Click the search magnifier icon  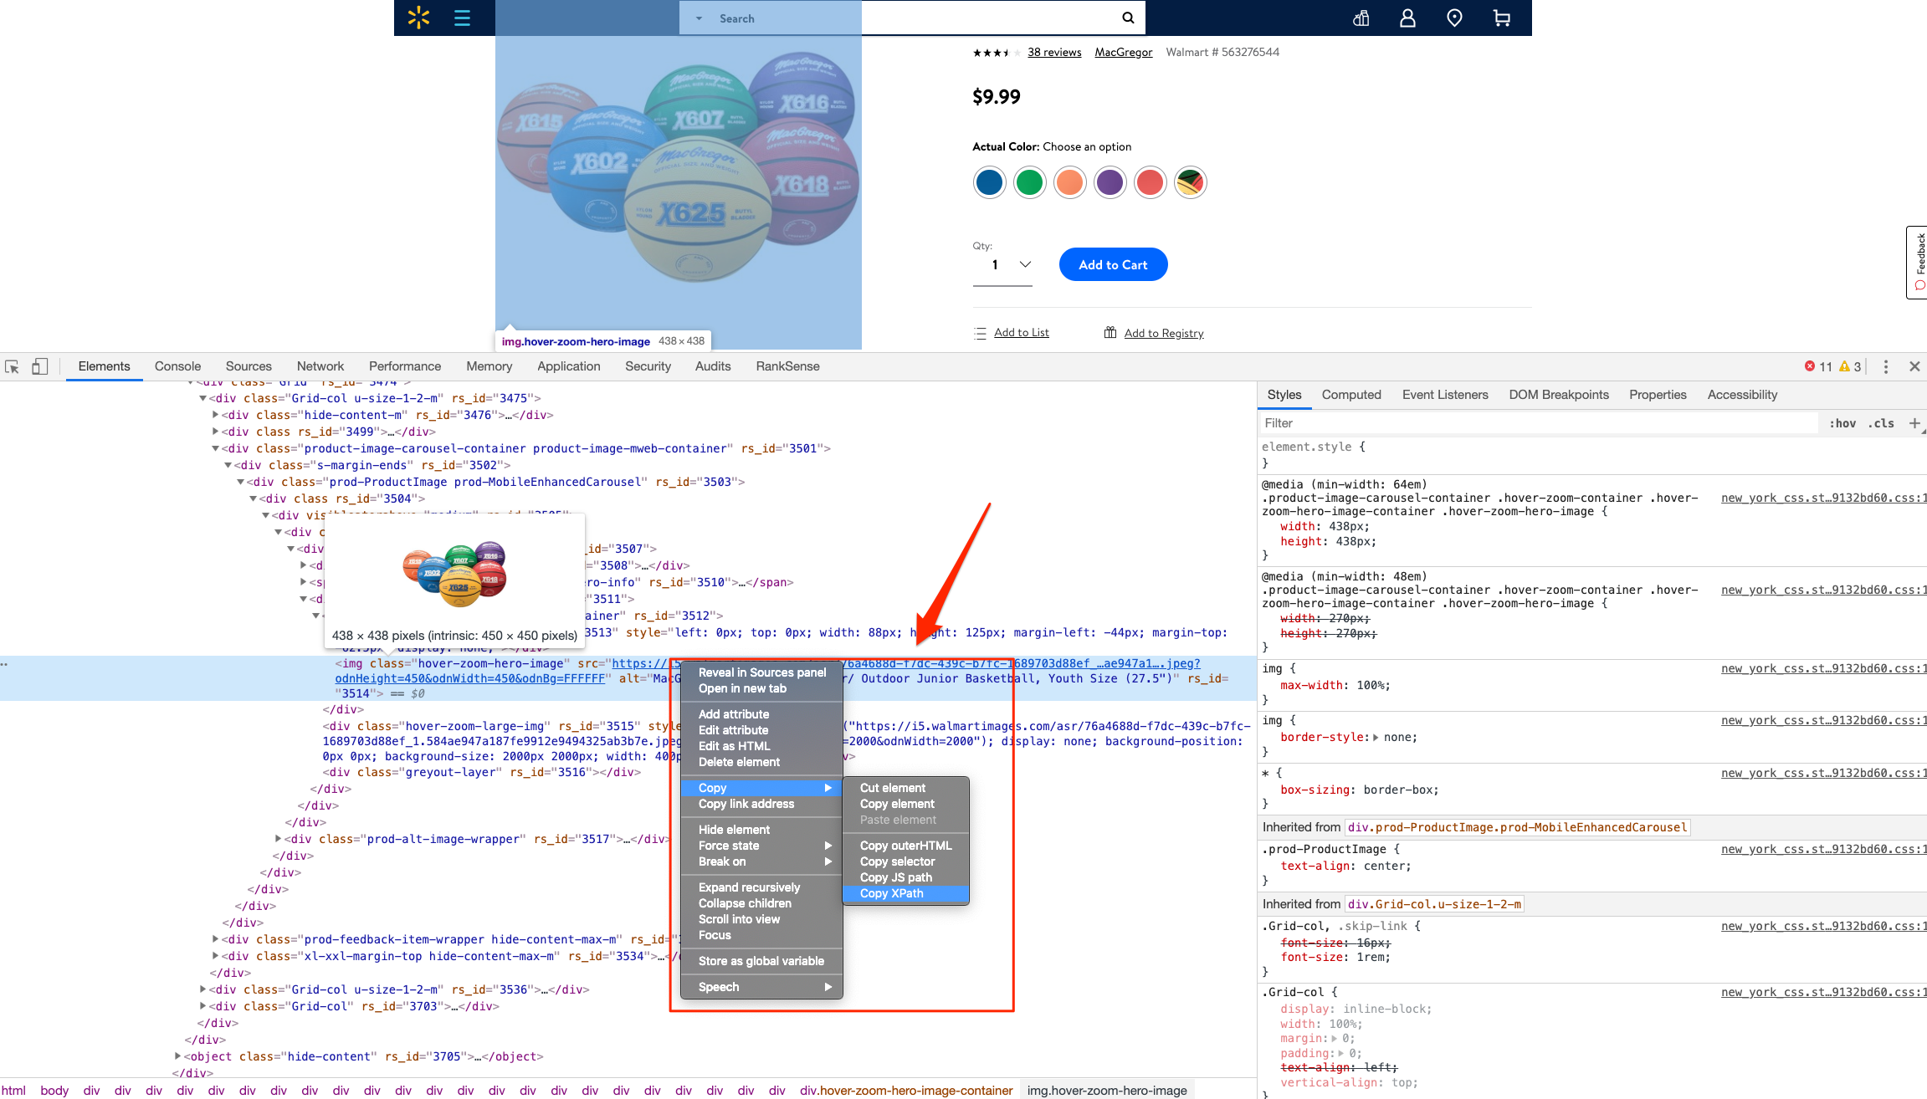pyautogui.click(x=1126, y=17)
